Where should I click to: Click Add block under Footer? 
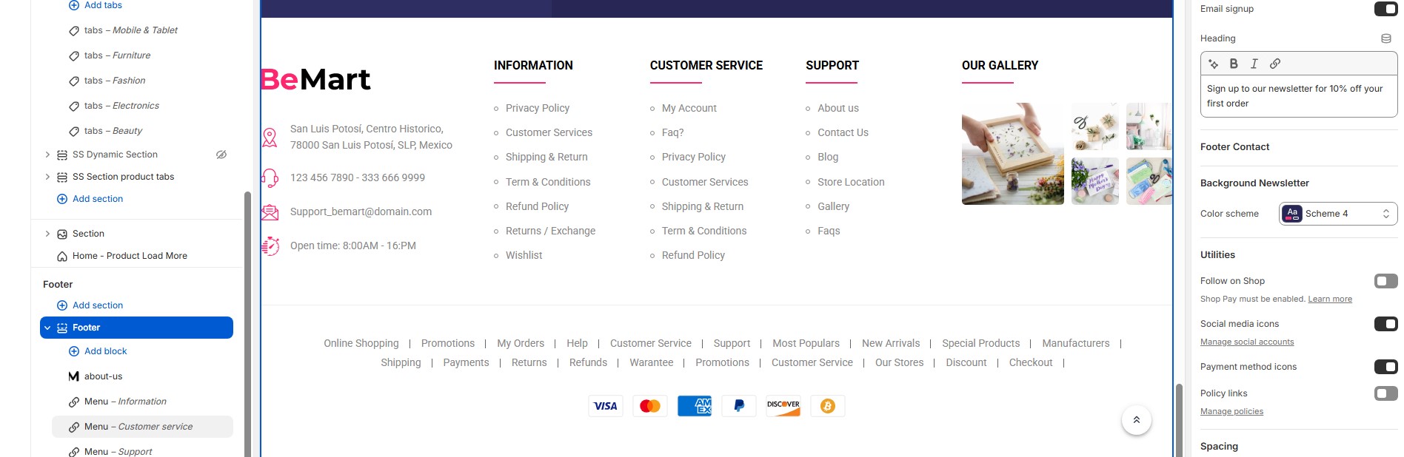click(x=105, y=351)
